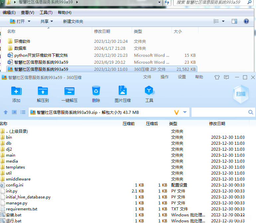Sort the archive list by 压缩前 column header
256x223 pixels.
point(129,124)
